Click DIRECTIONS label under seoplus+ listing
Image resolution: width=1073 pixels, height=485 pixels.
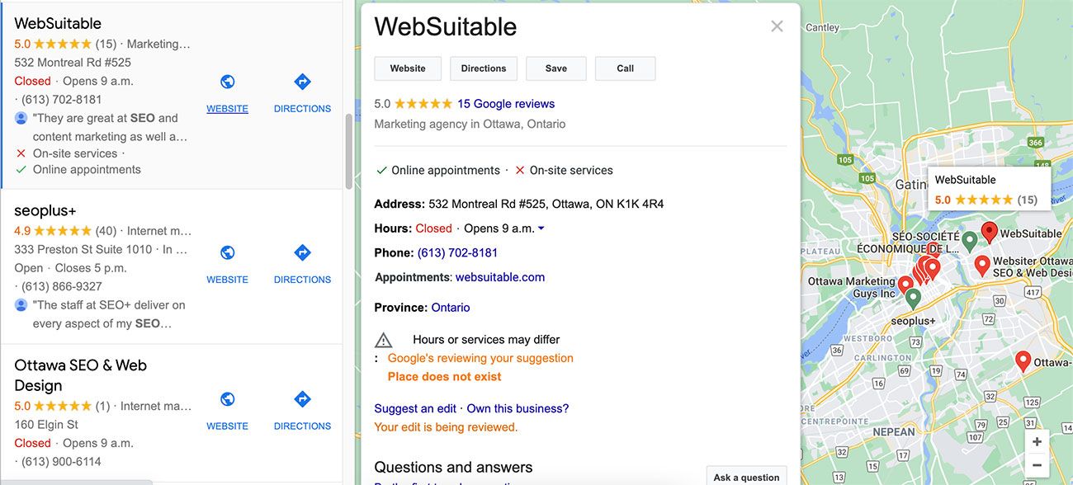pyautogui.click(x=302, y=280)
